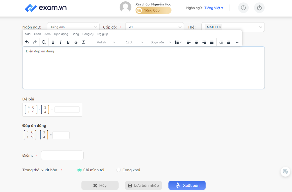Viewport: 292px width, 192px height.
Task: Justify the text
Action: point(212,42)
